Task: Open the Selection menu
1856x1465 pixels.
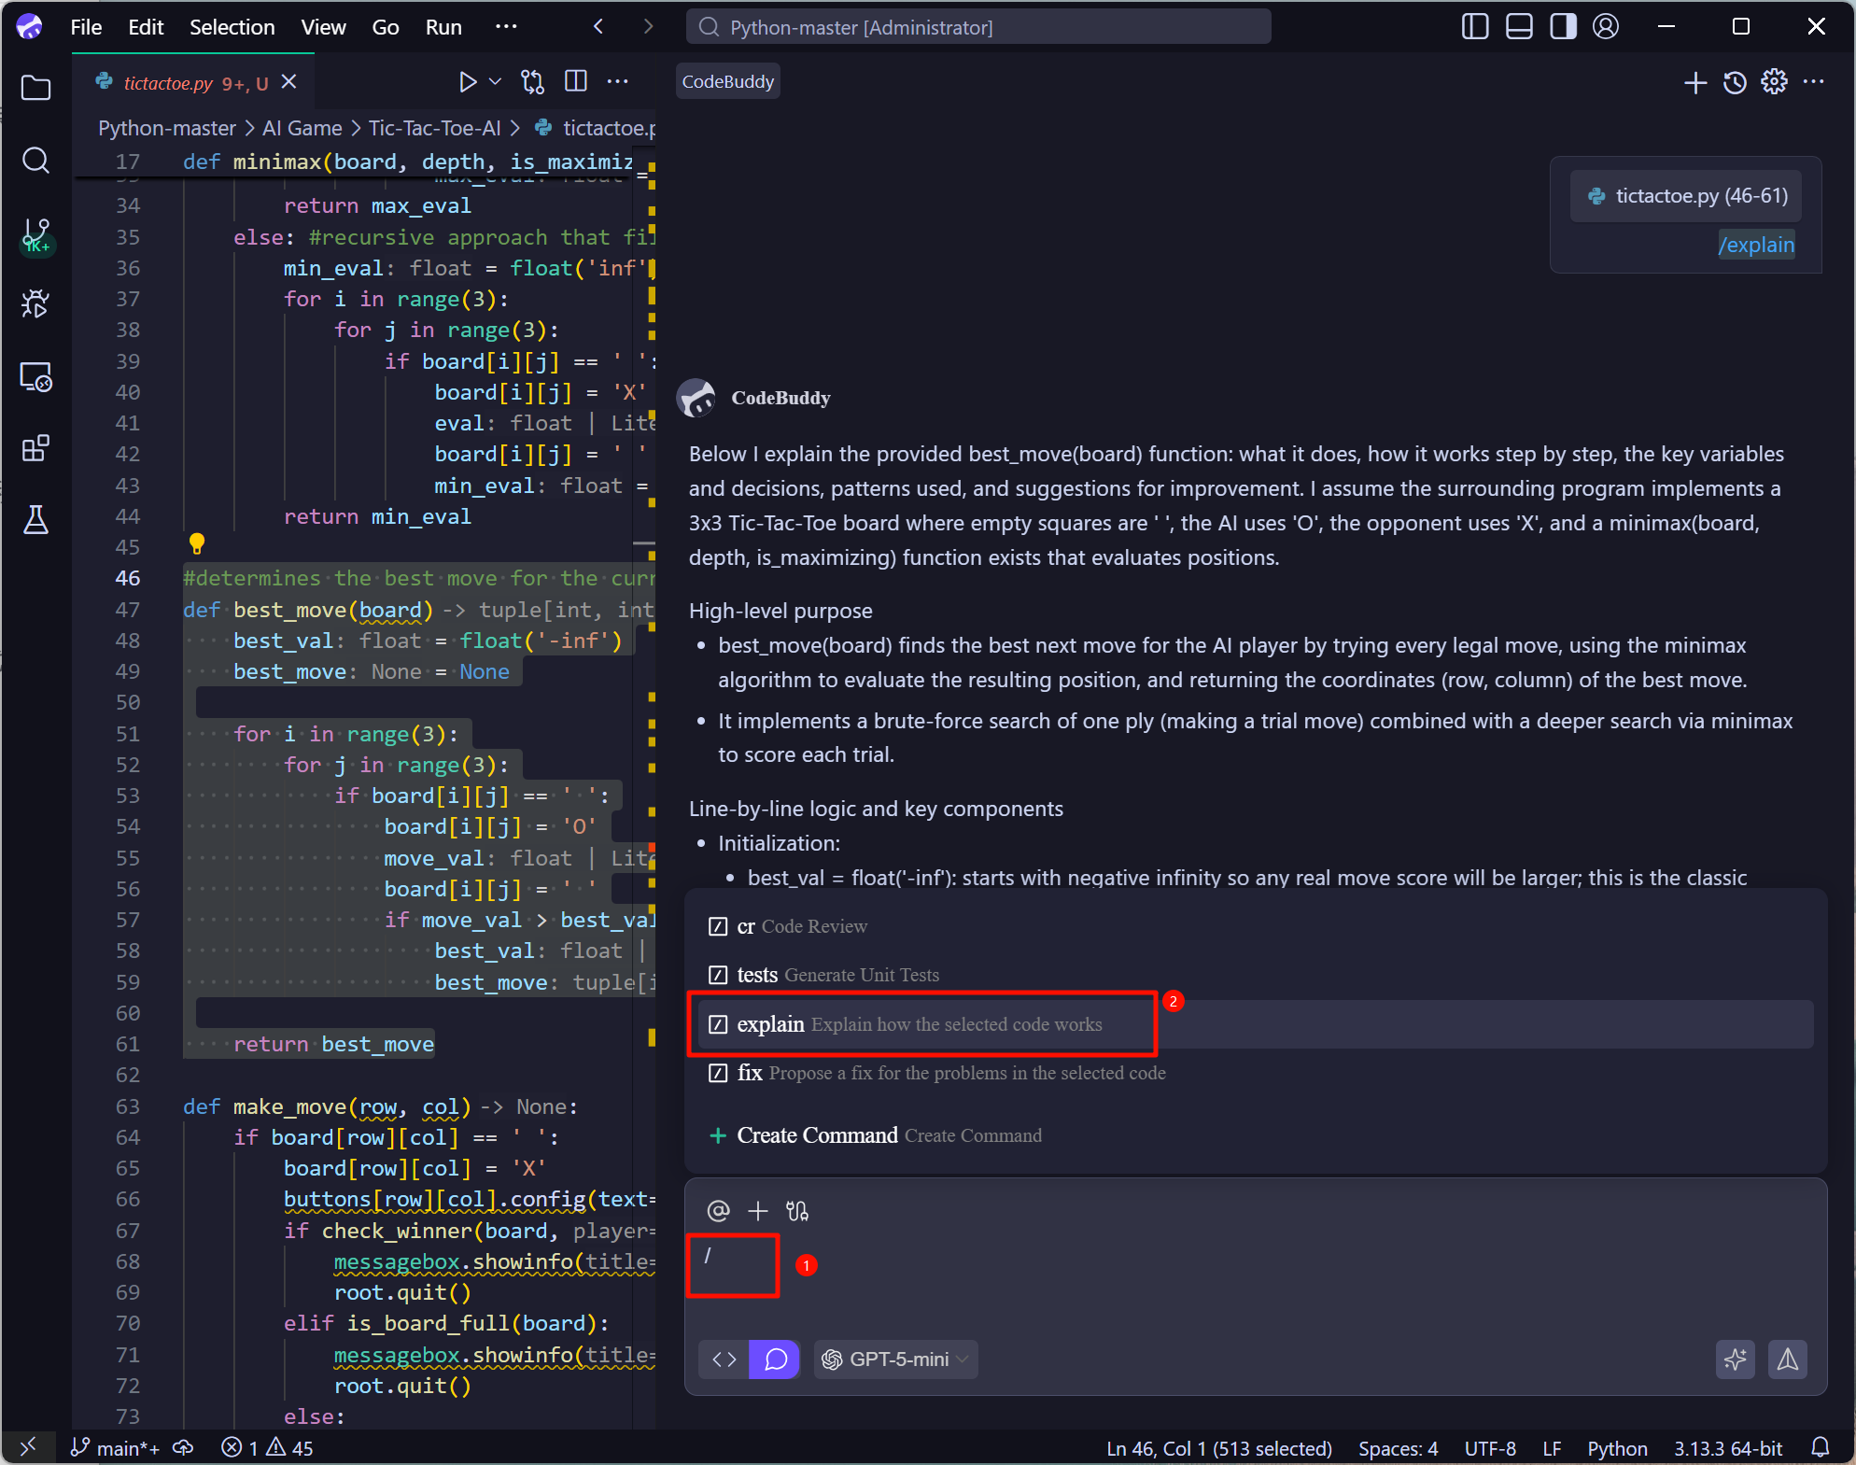Action: 232,27
